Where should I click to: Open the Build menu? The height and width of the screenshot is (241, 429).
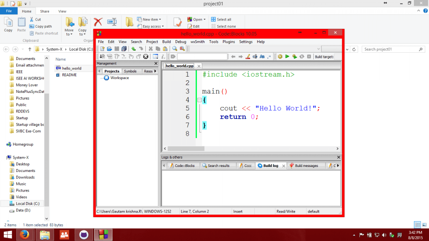pyautogui.click(x=166, y=42)
